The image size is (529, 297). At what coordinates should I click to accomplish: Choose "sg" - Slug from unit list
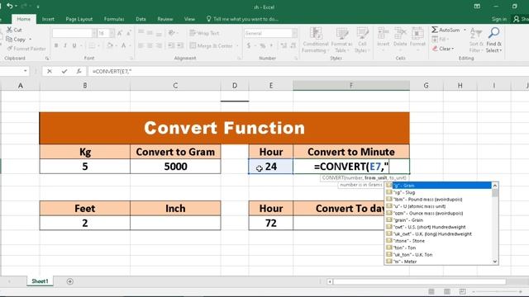(x=439, y=192)
